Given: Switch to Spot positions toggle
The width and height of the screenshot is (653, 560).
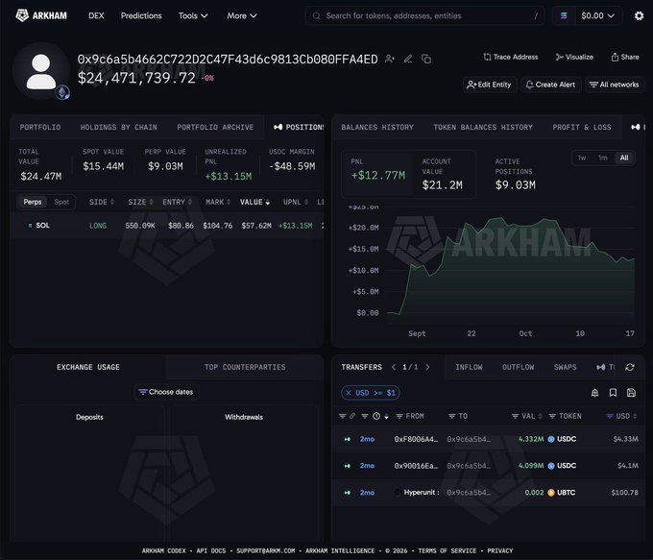Looking at the screenshot, I should click(61, 202).
